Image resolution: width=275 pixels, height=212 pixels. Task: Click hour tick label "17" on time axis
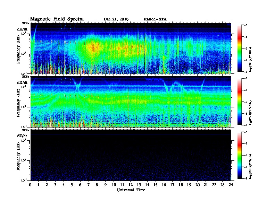(172, 185)
